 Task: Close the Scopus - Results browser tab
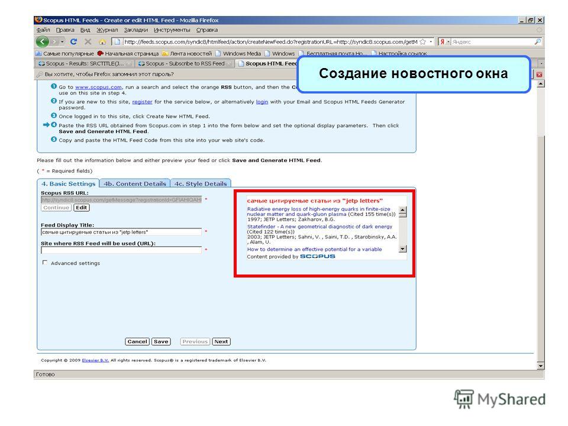click(128, 64)
